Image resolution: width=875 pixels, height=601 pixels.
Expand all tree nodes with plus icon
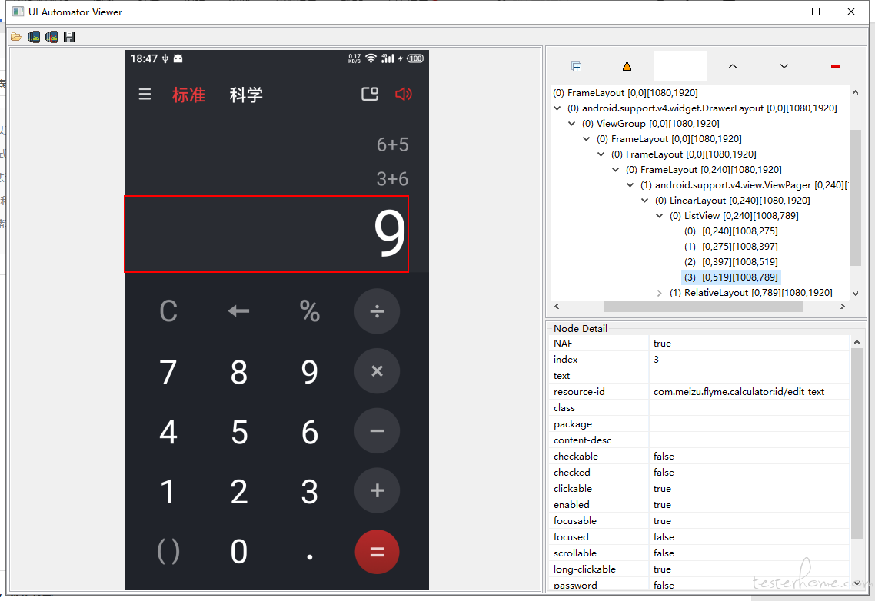(577, 67)
